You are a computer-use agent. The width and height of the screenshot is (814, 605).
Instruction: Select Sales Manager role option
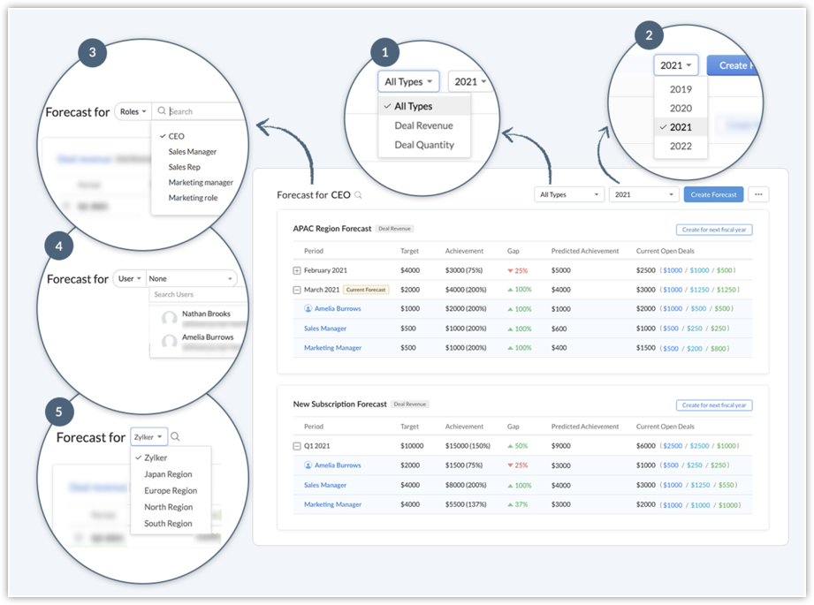click(193, 152)
